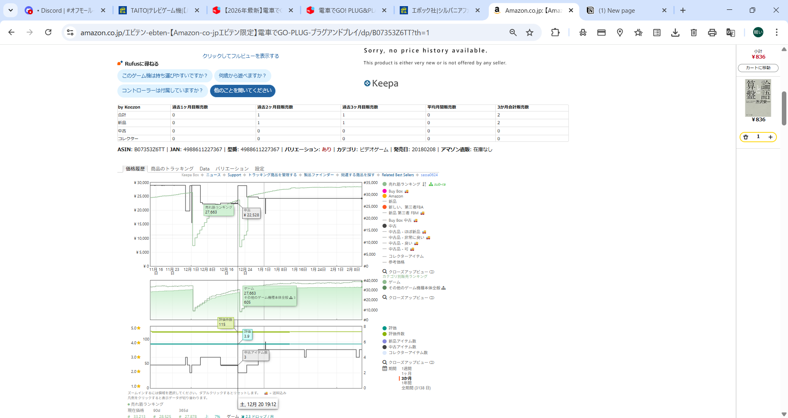Open the Keepa 設定 tab
This screenshot has width=788, height=418.
[259, 169]
